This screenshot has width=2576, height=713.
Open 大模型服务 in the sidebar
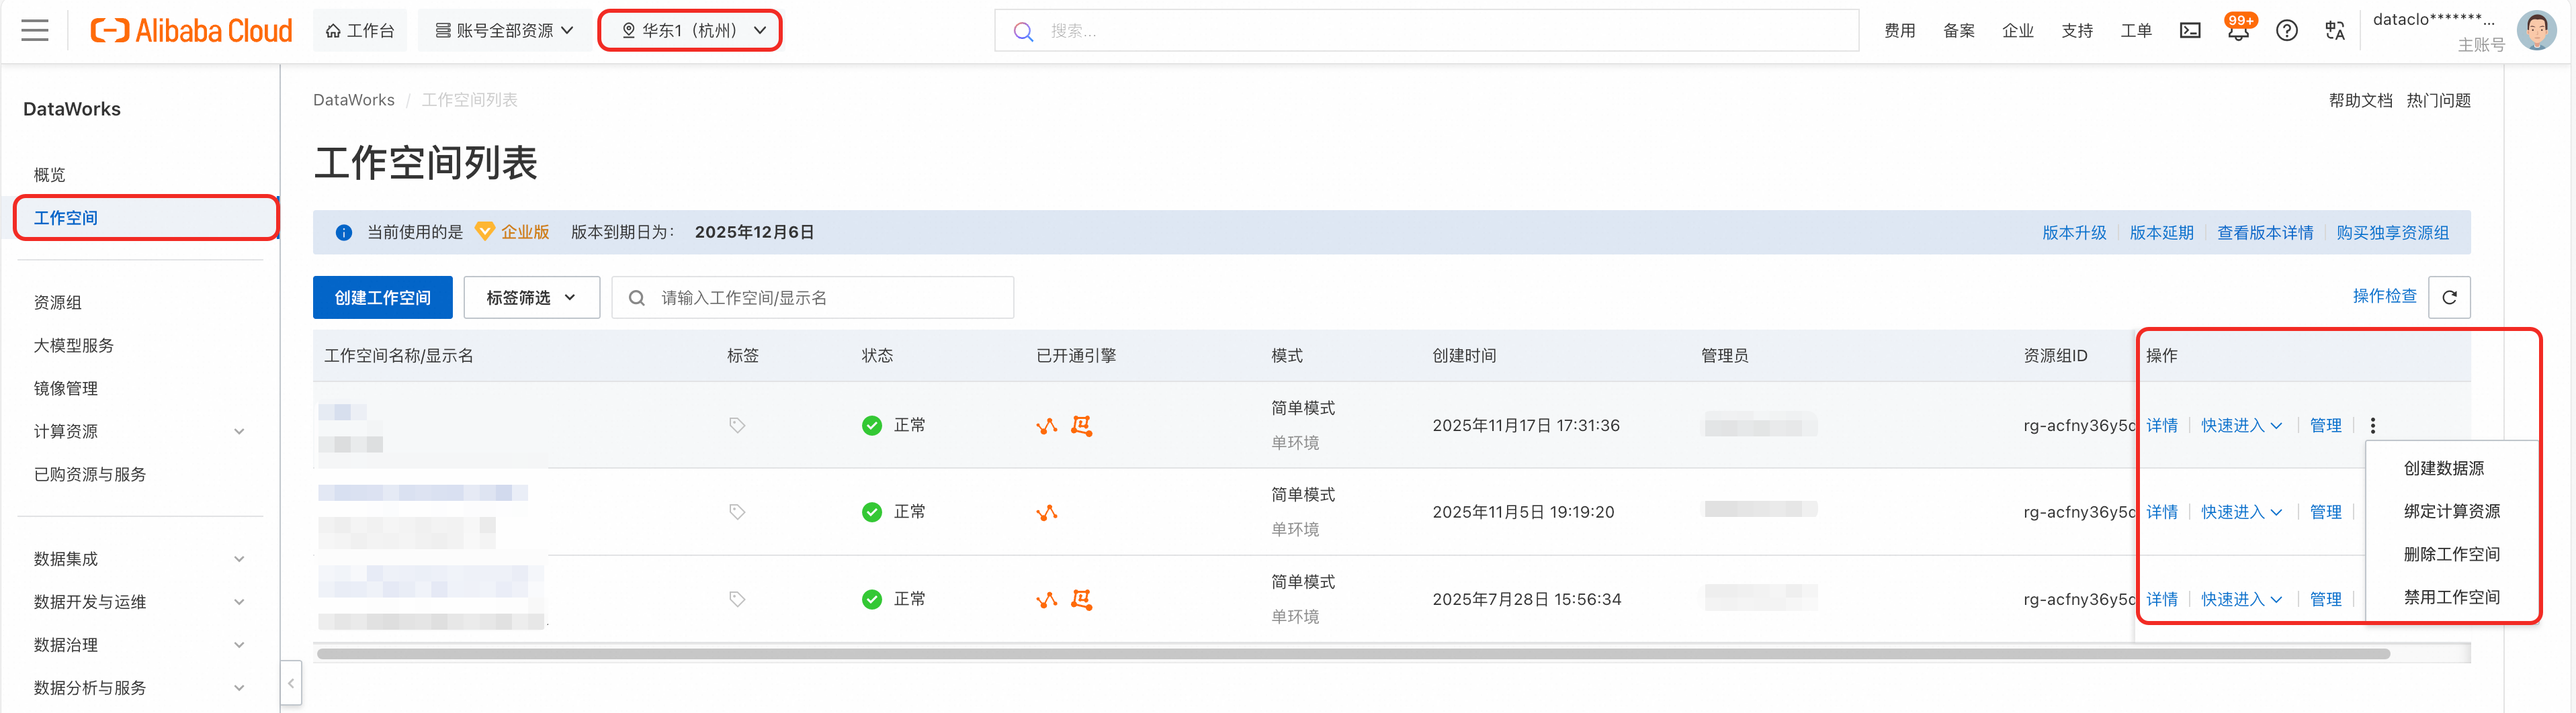(73, 346)
